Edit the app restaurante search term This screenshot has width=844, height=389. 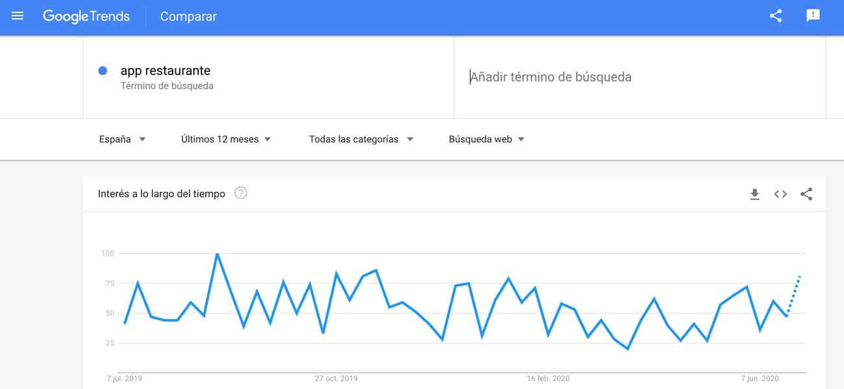pyautogui.click(x=166, y=71)
